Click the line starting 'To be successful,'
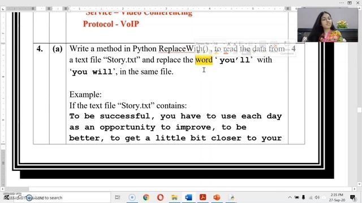 pos(175,116)
